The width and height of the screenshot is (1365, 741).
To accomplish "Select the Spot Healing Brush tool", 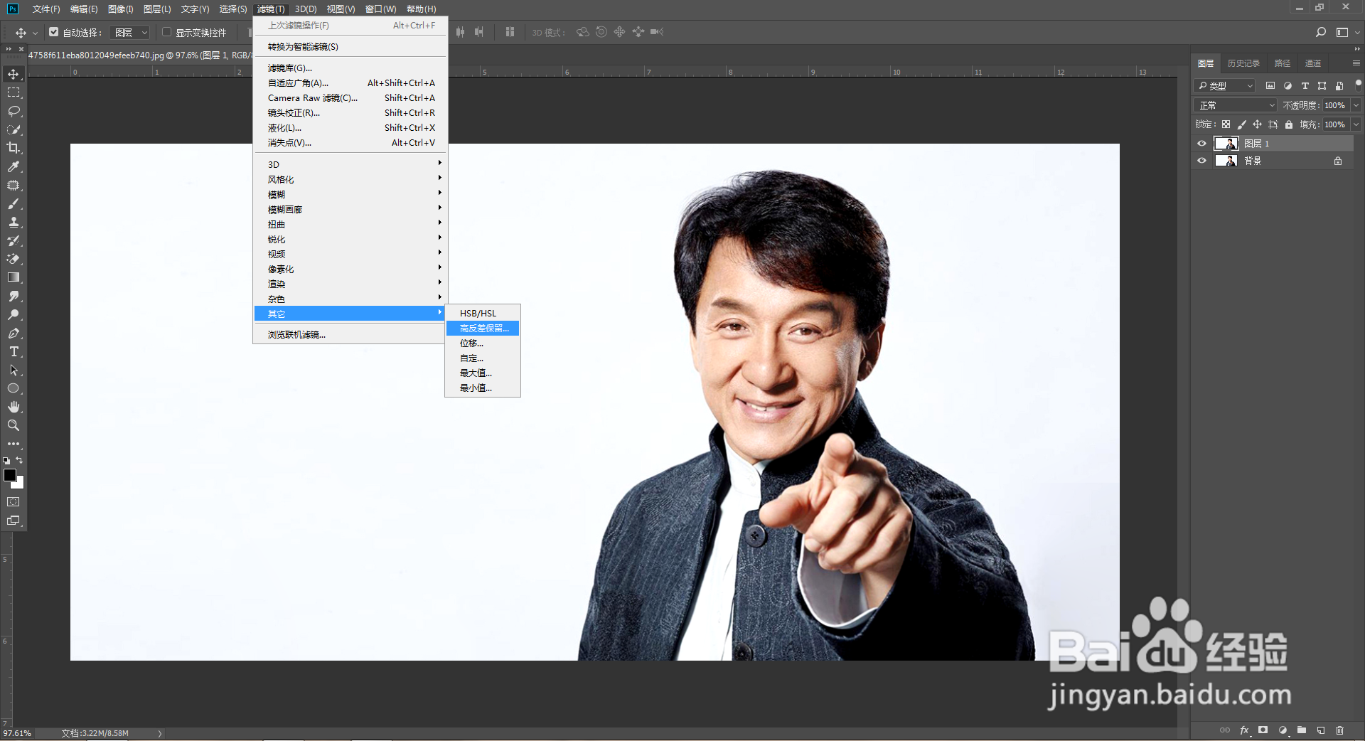I will tap(14, 185).
